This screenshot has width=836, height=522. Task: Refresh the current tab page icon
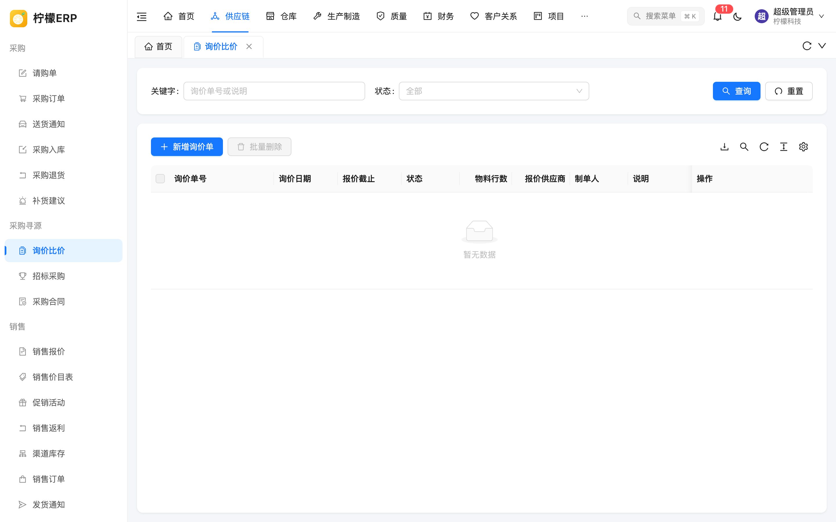pos(807,46)
